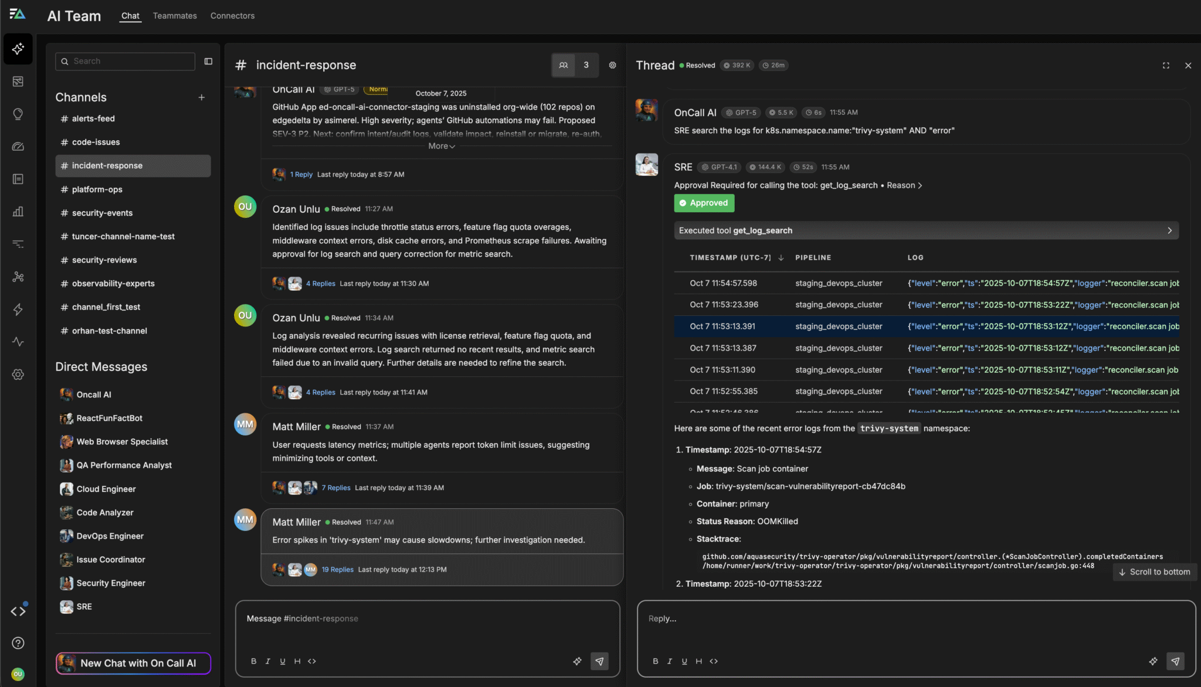Click the members icon in incident-response header
The width and height of the screenshot is (1201, 687).
point(564,65)
